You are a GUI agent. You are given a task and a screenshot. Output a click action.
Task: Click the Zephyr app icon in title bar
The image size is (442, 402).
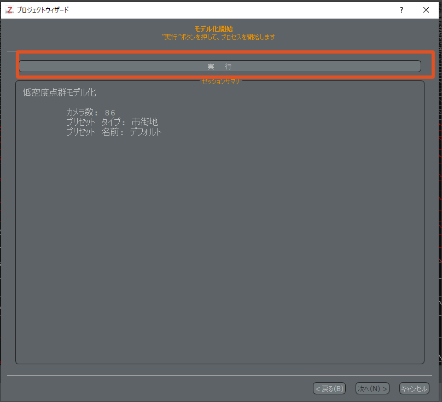10,10
